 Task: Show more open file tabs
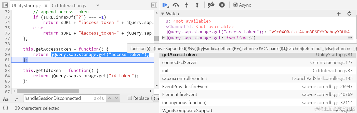click(98, 5)
